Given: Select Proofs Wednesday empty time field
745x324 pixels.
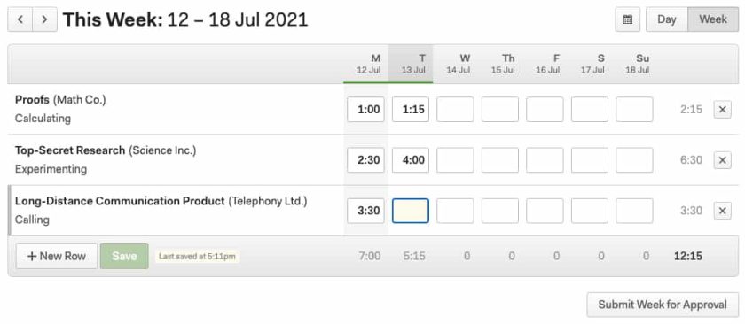Looking at the screenshot, I should pos(455,110).
